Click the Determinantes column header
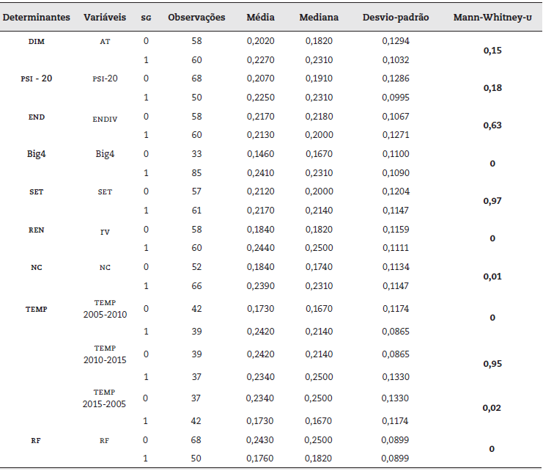Screen dimensions: 543x471 (x=35, y=16)
